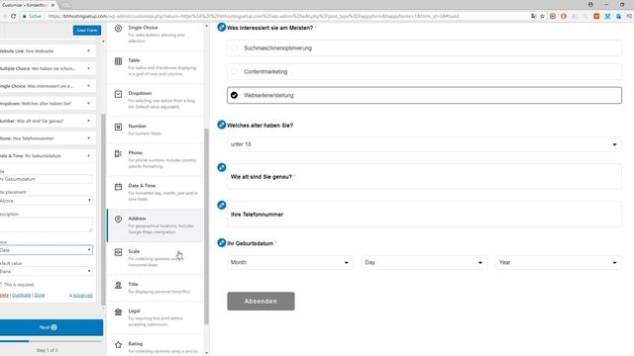Open the type dropdown set to Date
634x356 pixels.
point(47,250)
